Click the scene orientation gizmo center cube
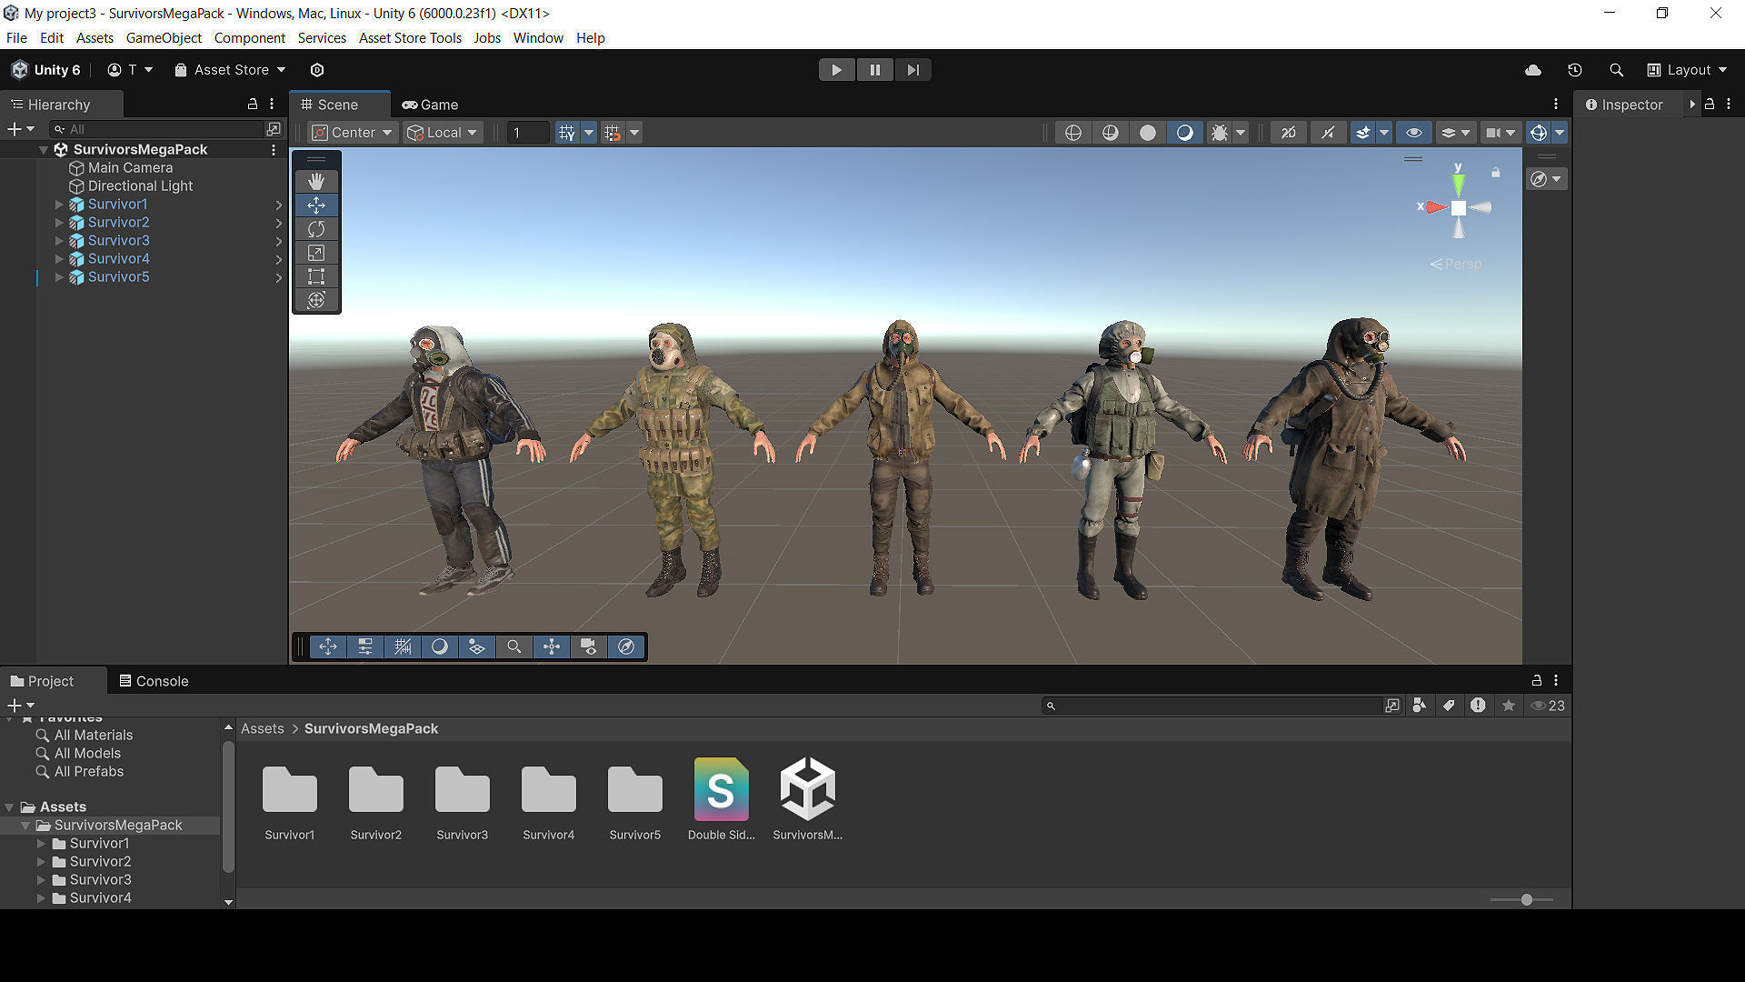Viewport: 1745px width, 982px height. point(1459,208)
